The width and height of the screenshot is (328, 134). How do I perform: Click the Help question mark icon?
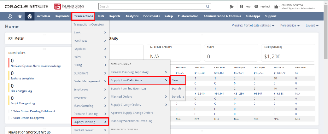(x=241, y=6)
